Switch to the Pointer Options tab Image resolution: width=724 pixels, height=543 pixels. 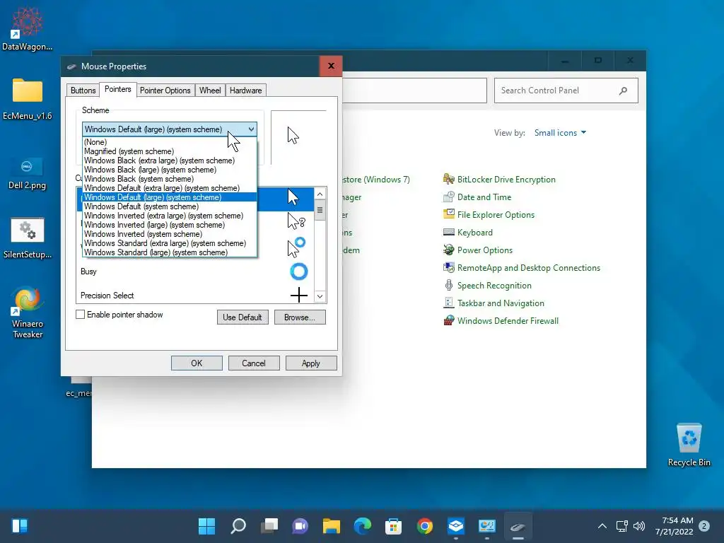pos(165,90)
